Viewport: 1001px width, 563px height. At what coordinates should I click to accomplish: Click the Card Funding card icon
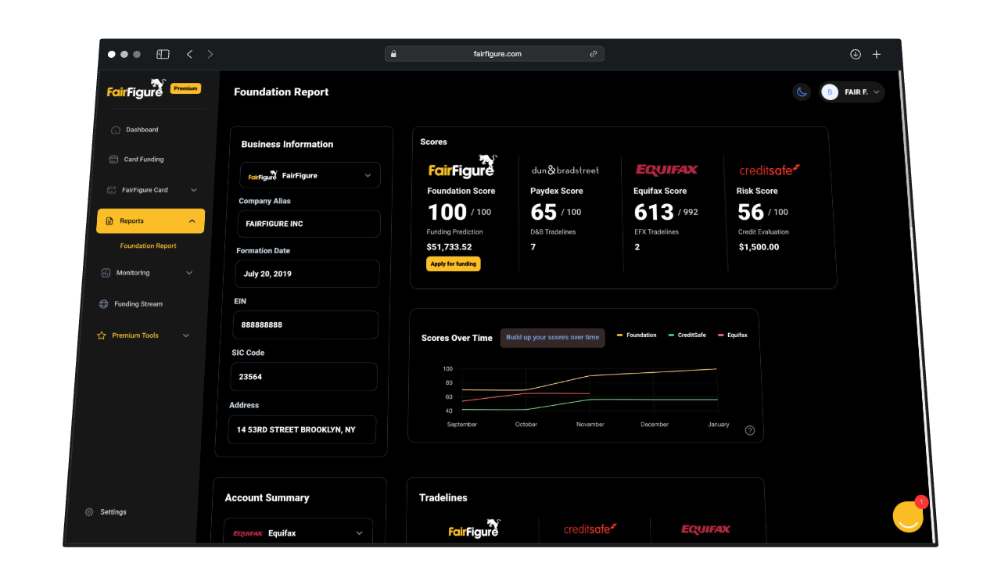[x=114, y=160]
